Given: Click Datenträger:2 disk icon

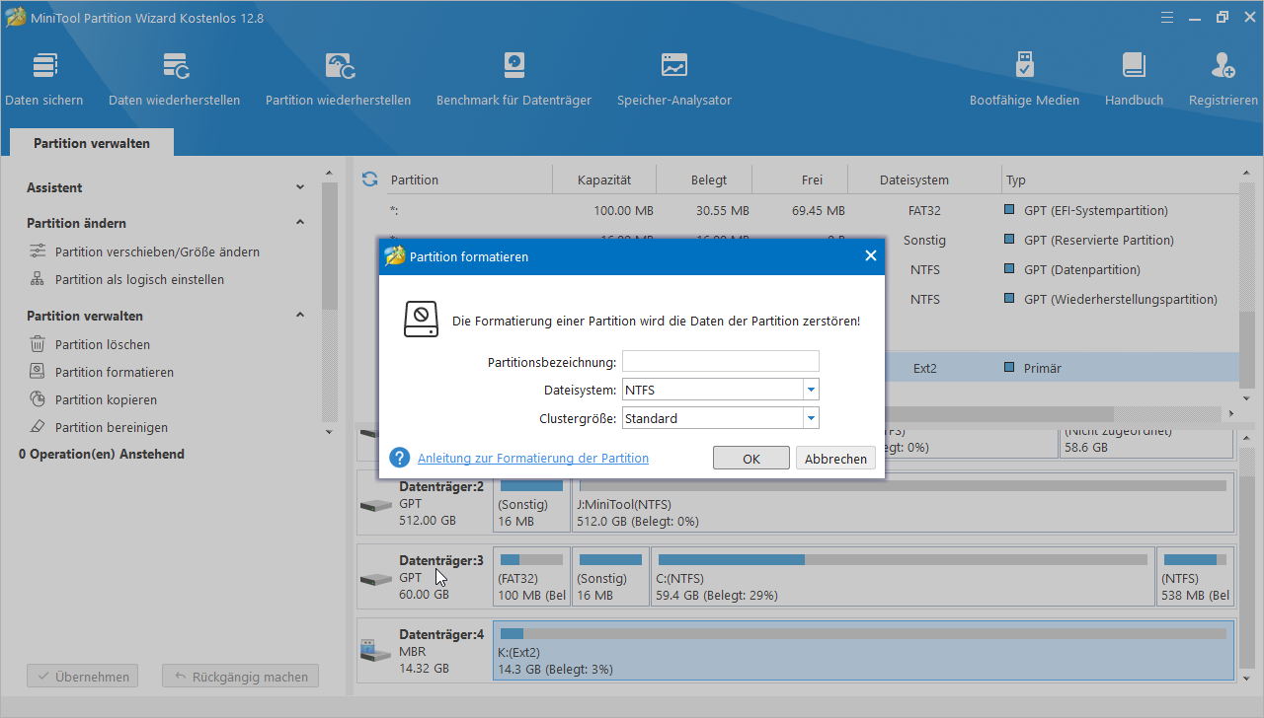Looking at the screenshot, I should click(376, 506).
